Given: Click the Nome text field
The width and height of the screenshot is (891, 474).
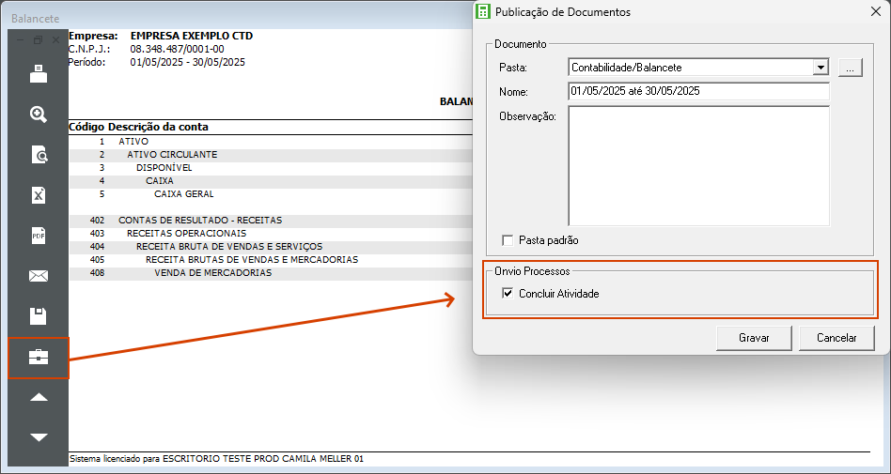Looking at the screenshot, I should point(698,92).
